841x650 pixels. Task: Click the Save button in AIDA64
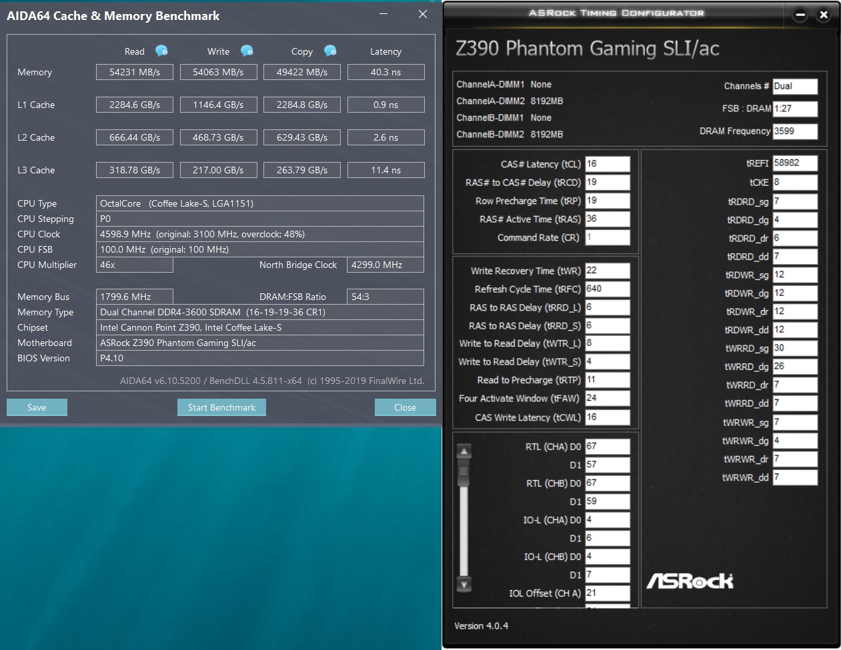point(37,407)
